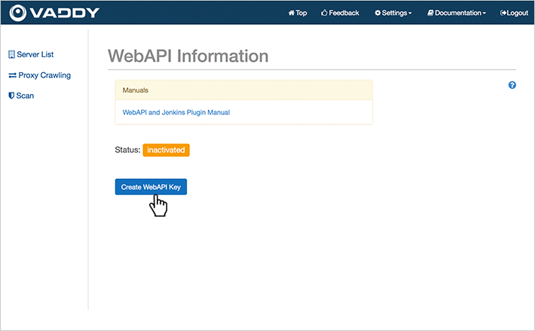The height and width of the screenshot is (331, 535).
Task: Expand the Documentation dropdown caret
Action: (x=485, y=14)
